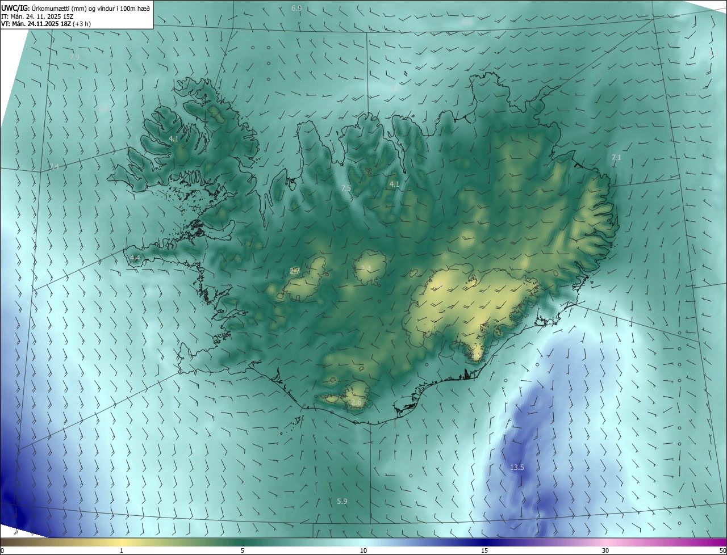
Task: Click the '15' tick label on the color scale
Action: [x=484, y=550]
